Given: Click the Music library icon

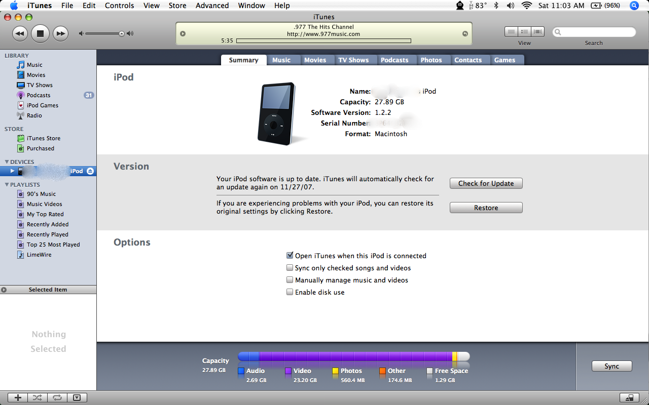Looking at the screenshot, I should tap(21, 65).
